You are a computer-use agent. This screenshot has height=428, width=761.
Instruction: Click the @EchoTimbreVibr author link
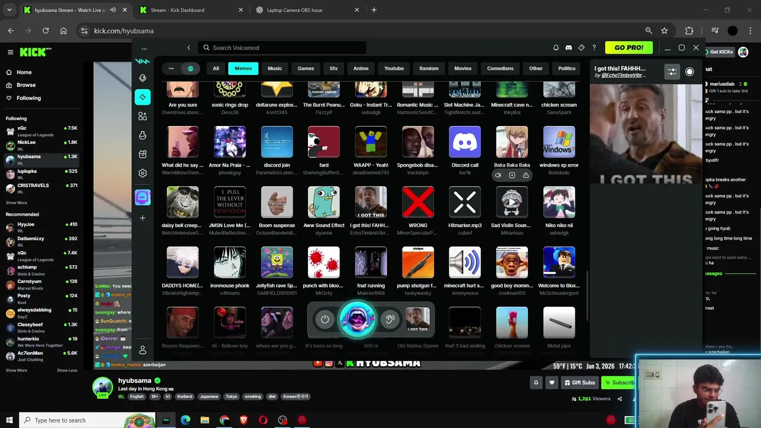(x=623, y=75)
